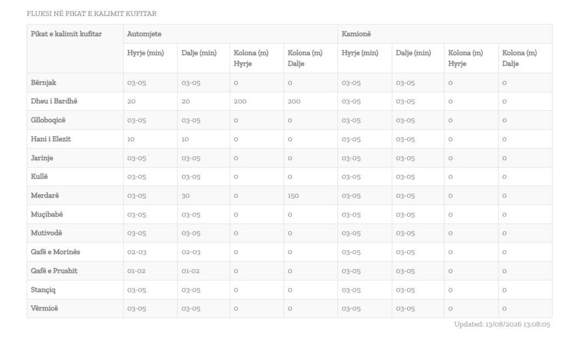Select the Mutivodë row name
Screen dimensions: 562x339
46,233
